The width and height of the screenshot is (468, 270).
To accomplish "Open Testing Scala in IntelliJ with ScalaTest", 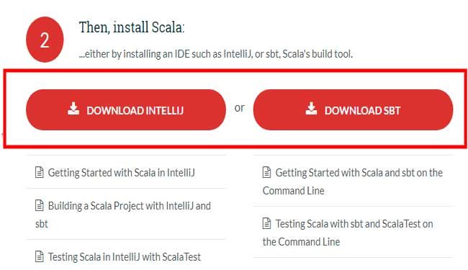I will (125, 256).
